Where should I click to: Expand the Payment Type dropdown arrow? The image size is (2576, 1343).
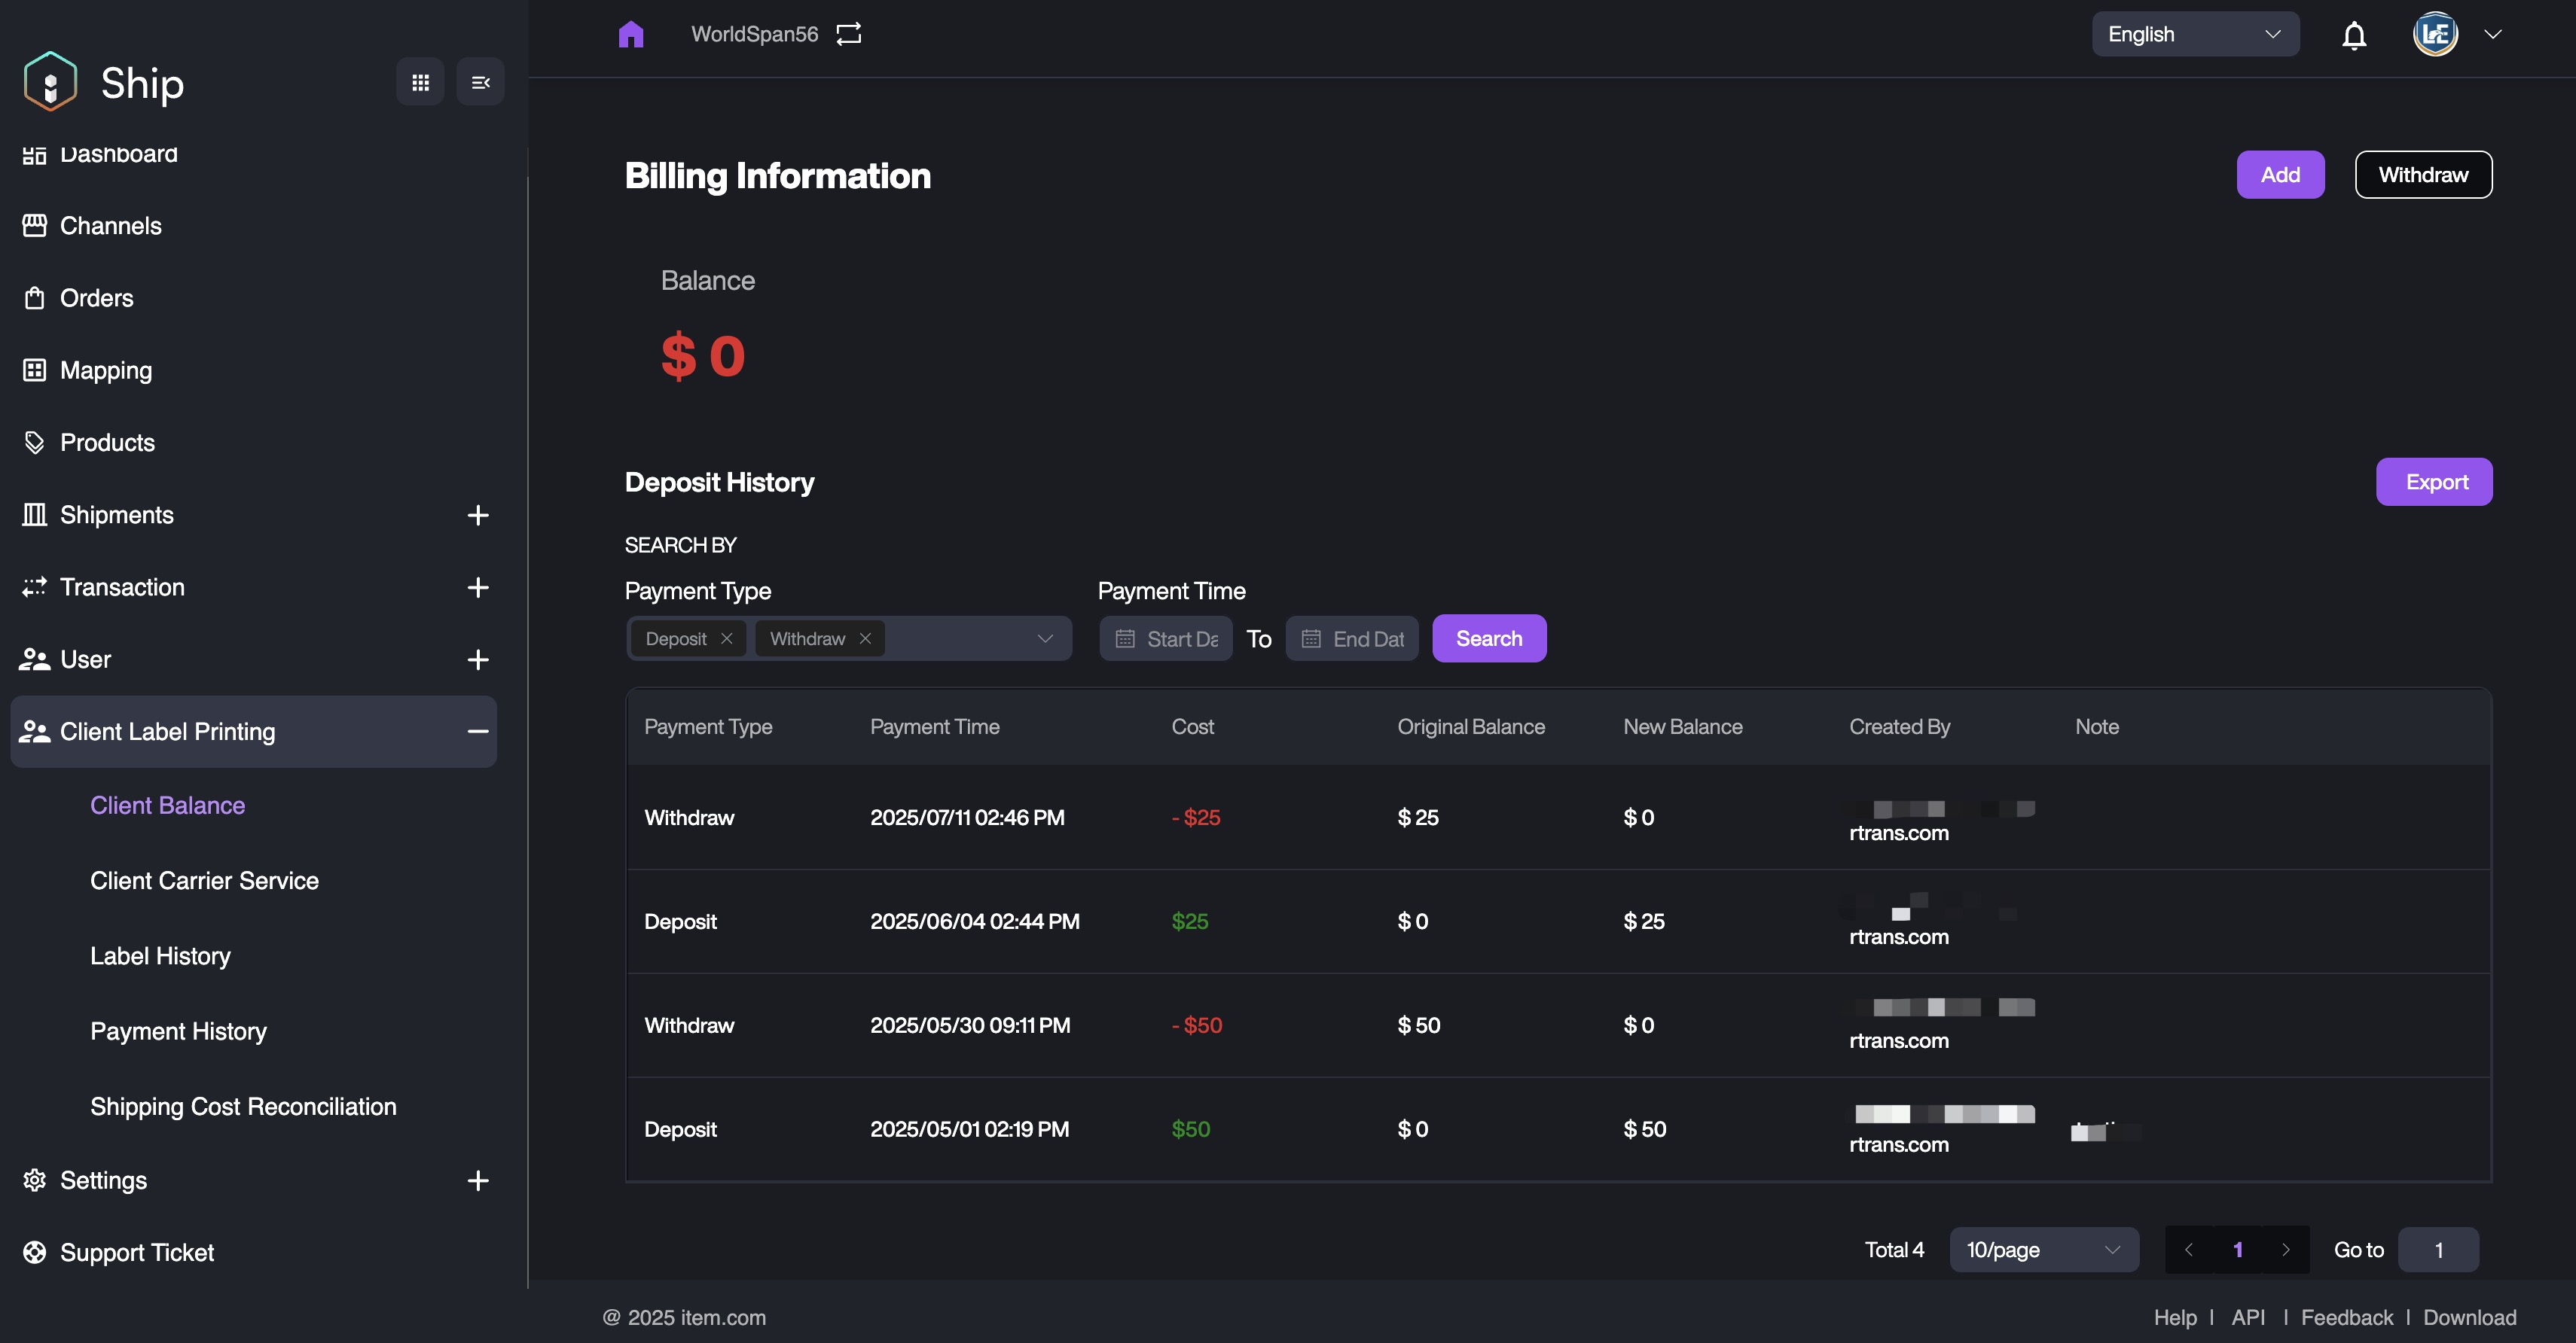1045,638
